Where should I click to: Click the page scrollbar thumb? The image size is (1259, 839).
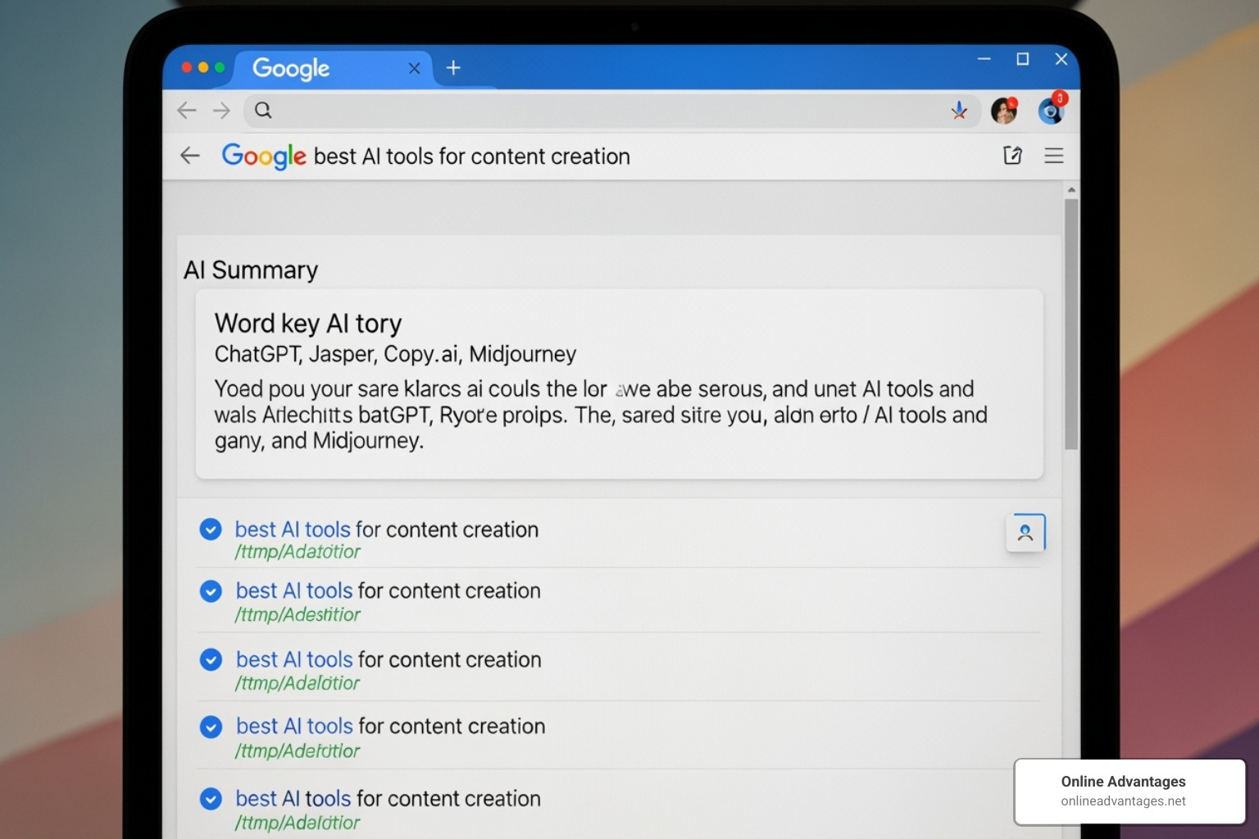point(1071,324)
